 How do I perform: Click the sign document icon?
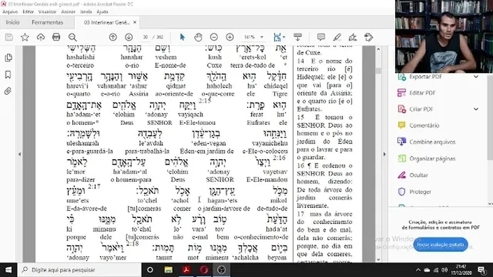352,37
